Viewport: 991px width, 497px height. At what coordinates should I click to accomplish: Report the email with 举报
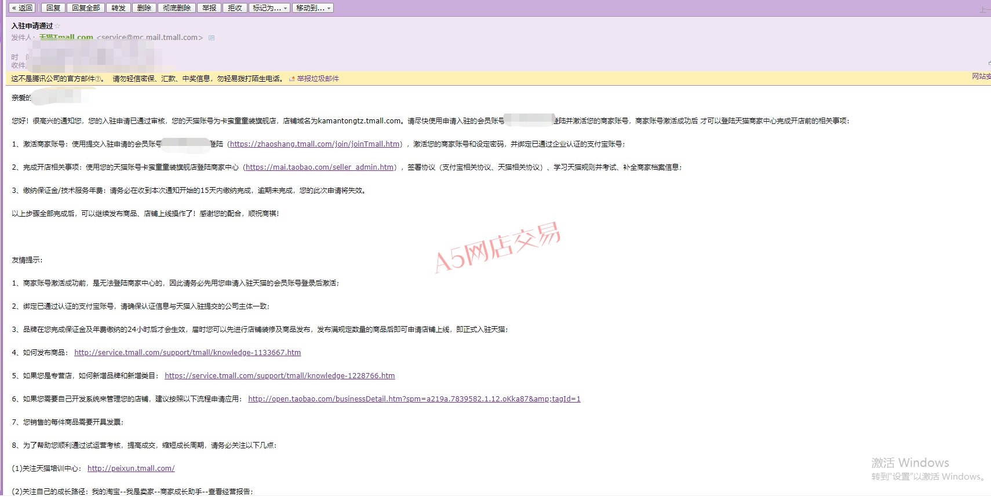tap(209, 8)
